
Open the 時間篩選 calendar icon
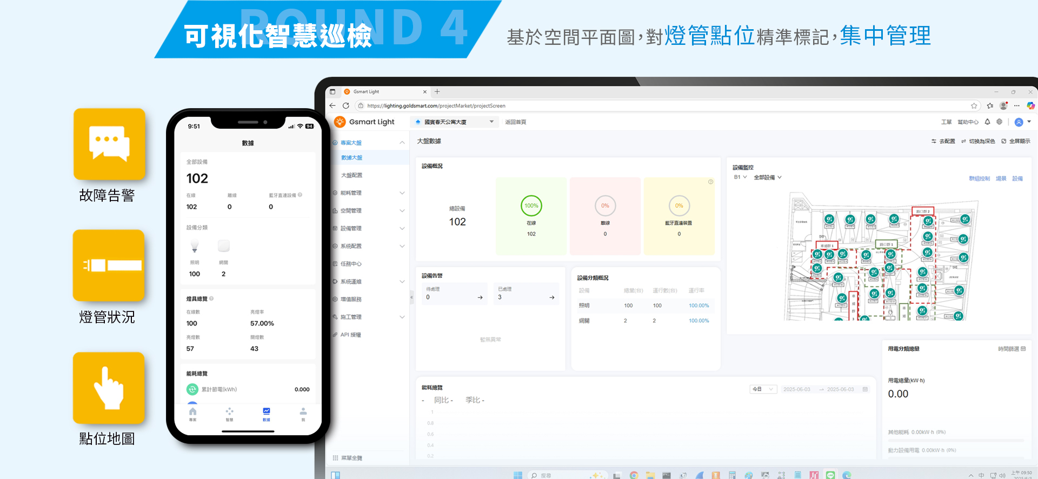pyautogui.click(x=1023, y=349)
